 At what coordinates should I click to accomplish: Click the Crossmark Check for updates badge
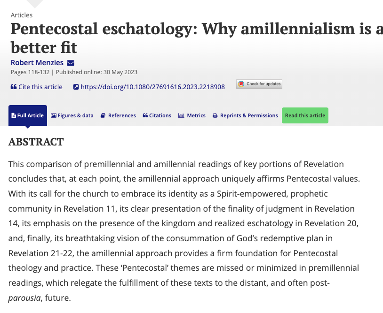(259, 84)
